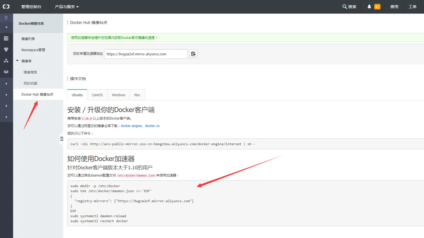424x238 pixels.
Task: Click the /etc/docker/daemon.json inline code
Action: point(136,175)
